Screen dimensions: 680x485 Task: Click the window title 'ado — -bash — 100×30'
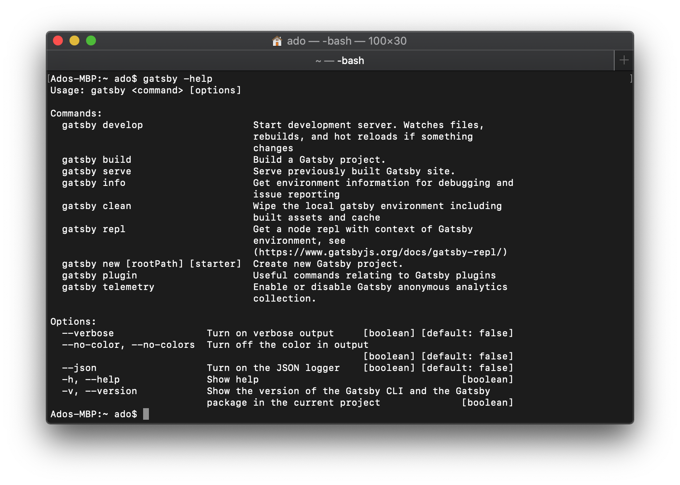tap(347, 41)
